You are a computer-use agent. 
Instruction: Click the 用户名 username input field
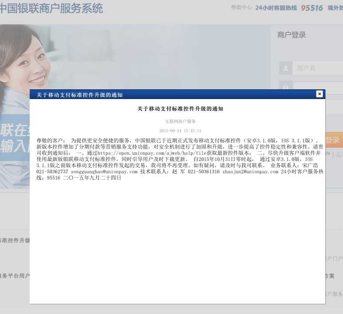point(318,68)
